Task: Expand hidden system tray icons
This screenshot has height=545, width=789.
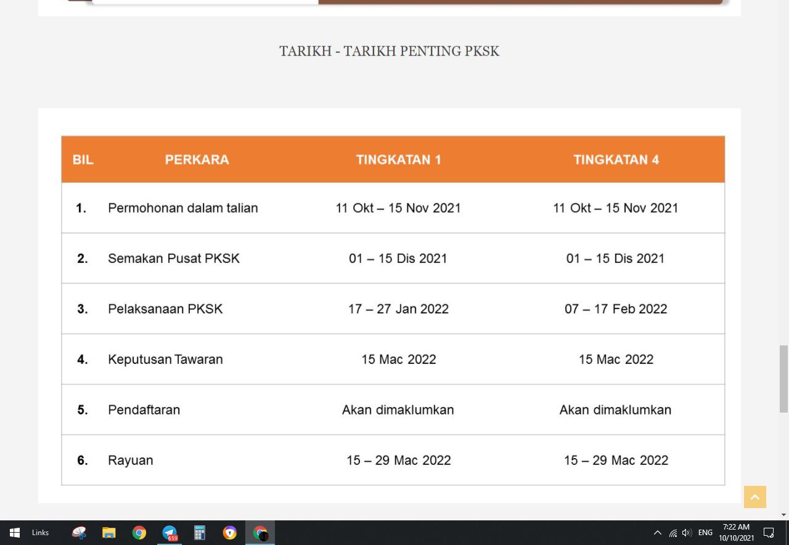Action: point(657,533)
